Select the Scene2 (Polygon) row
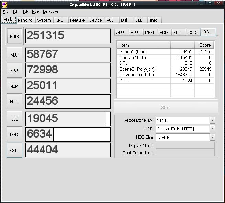The width and height of the screenshot is (225, 203). pos(166,69)
